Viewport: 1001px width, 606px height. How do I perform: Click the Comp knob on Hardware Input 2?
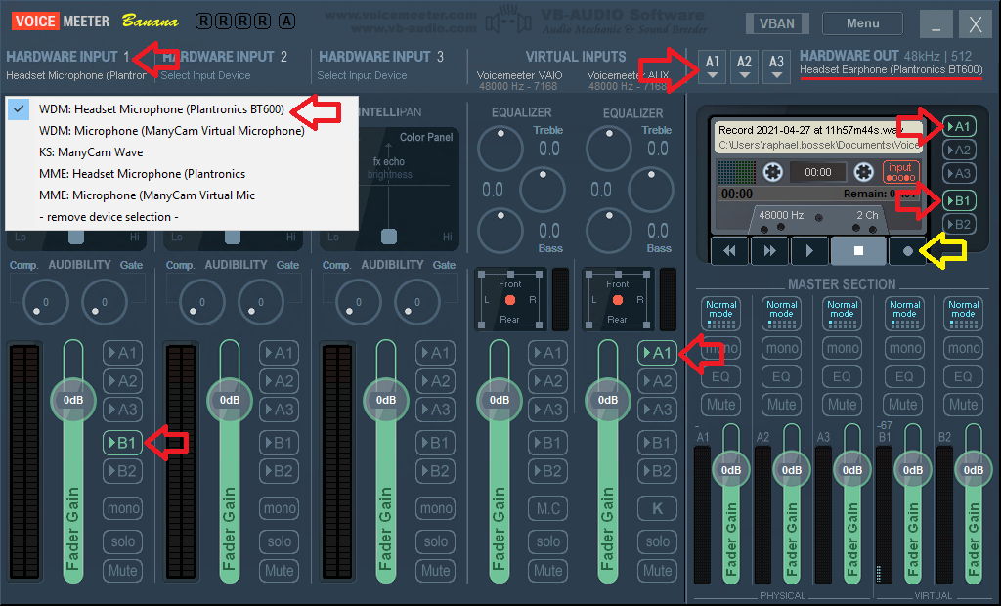coord(199,301)
